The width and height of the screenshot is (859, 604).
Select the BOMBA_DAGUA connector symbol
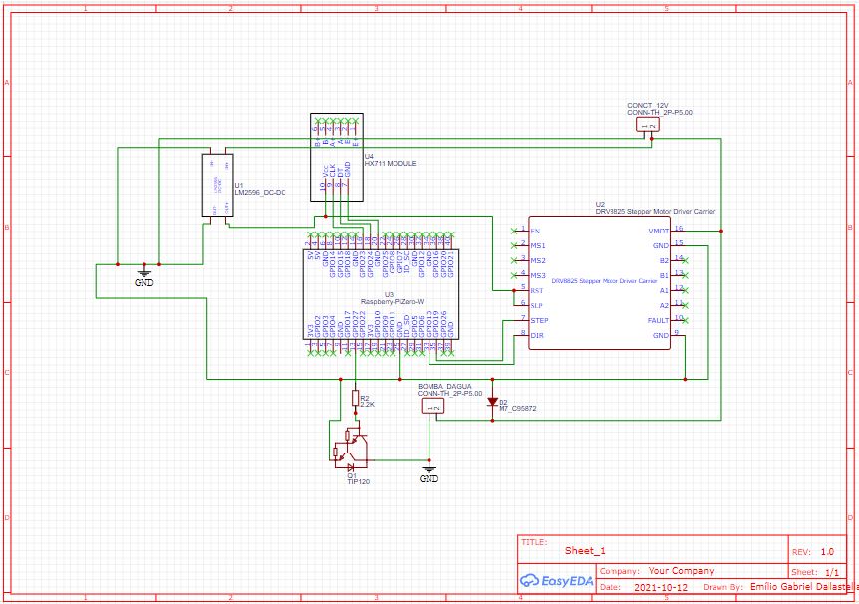(x=432, y=407)
